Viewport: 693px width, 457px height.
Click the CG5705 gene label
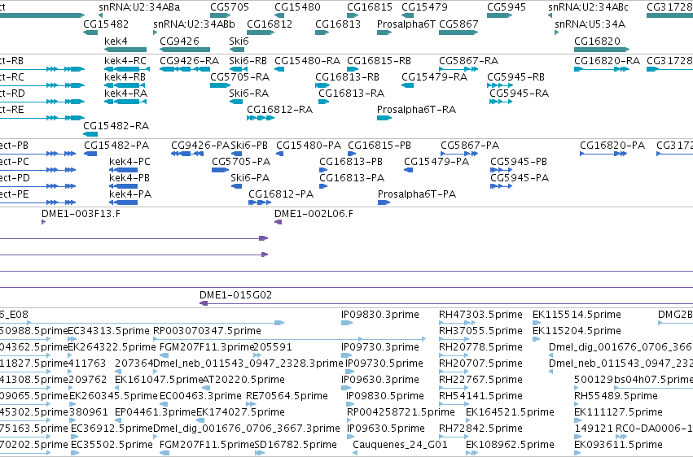coord(230,7)
